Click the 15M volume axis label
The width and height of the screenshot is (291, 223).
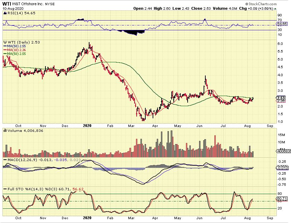point(281,135)
